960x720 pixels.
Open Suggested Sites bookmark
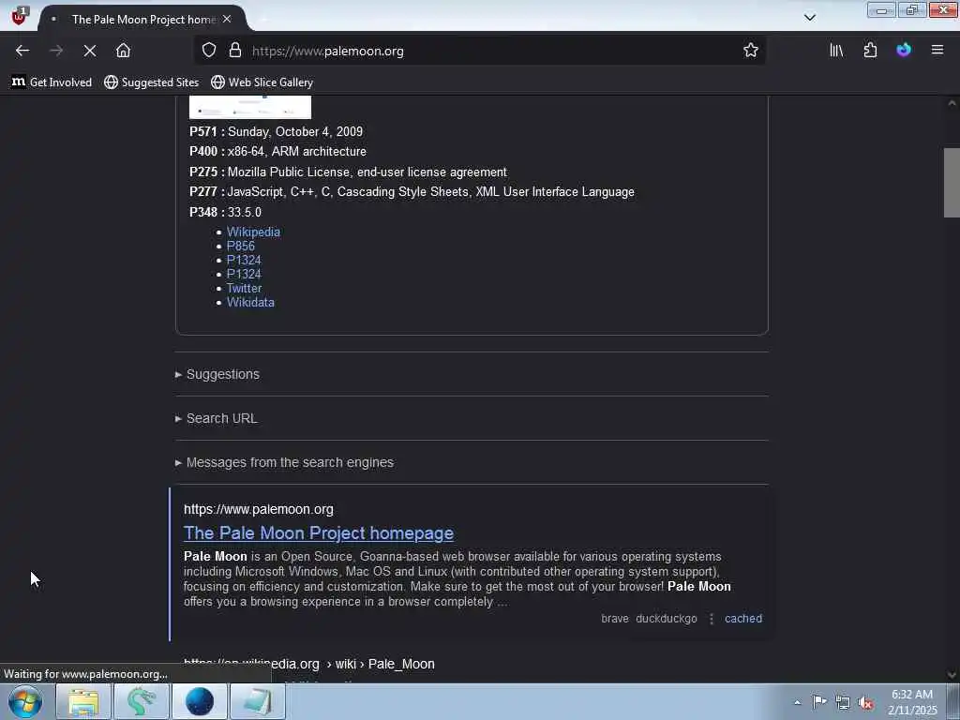click(x=151, y=82)
